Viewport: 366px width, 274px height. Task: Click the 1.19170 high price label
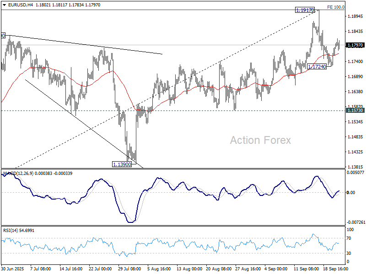click(x=305, y=10)
